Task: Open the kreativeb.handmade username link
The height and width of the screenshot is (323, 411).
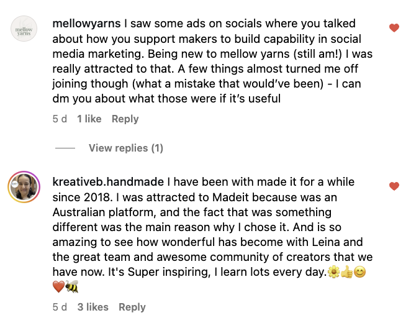Action: pyautogui.click(x=109, y=182)
